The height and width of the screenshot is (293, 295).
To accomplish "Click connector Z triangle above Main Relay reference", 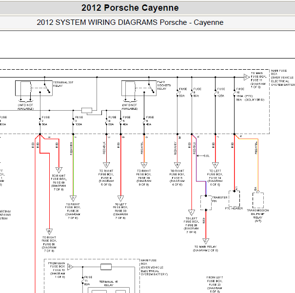I will coord(206,241).
